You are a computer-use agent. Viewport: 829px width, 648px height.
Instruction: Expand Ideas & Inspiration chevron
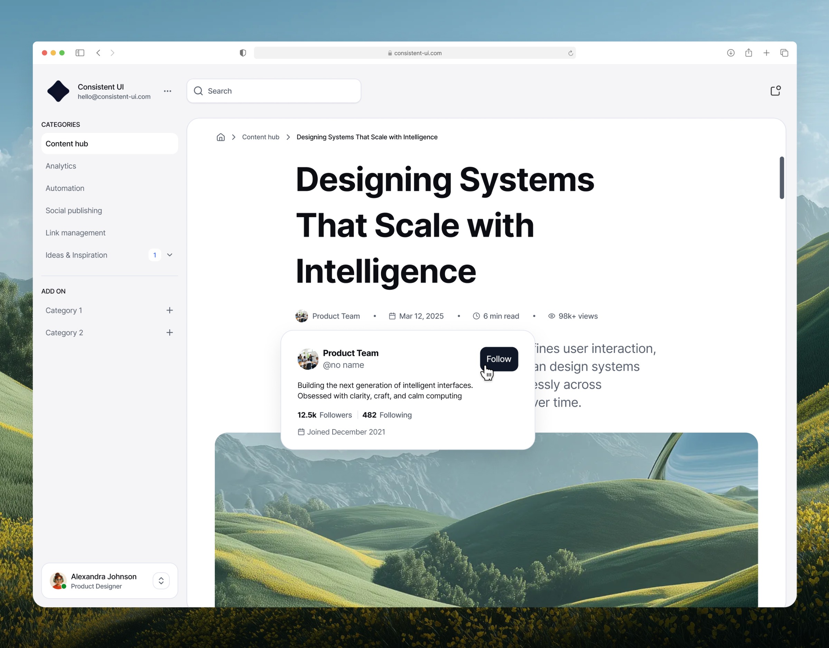tap(170, 255)
